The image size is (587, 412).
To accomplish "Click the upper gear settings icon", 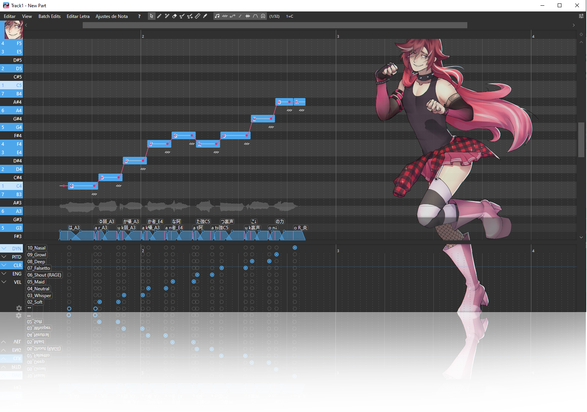I will (19, 308).
